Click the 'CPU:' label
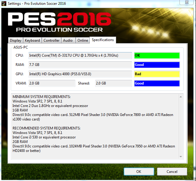Screen dimensions: 196x181 pyautogui.click(x=20, y=55)
